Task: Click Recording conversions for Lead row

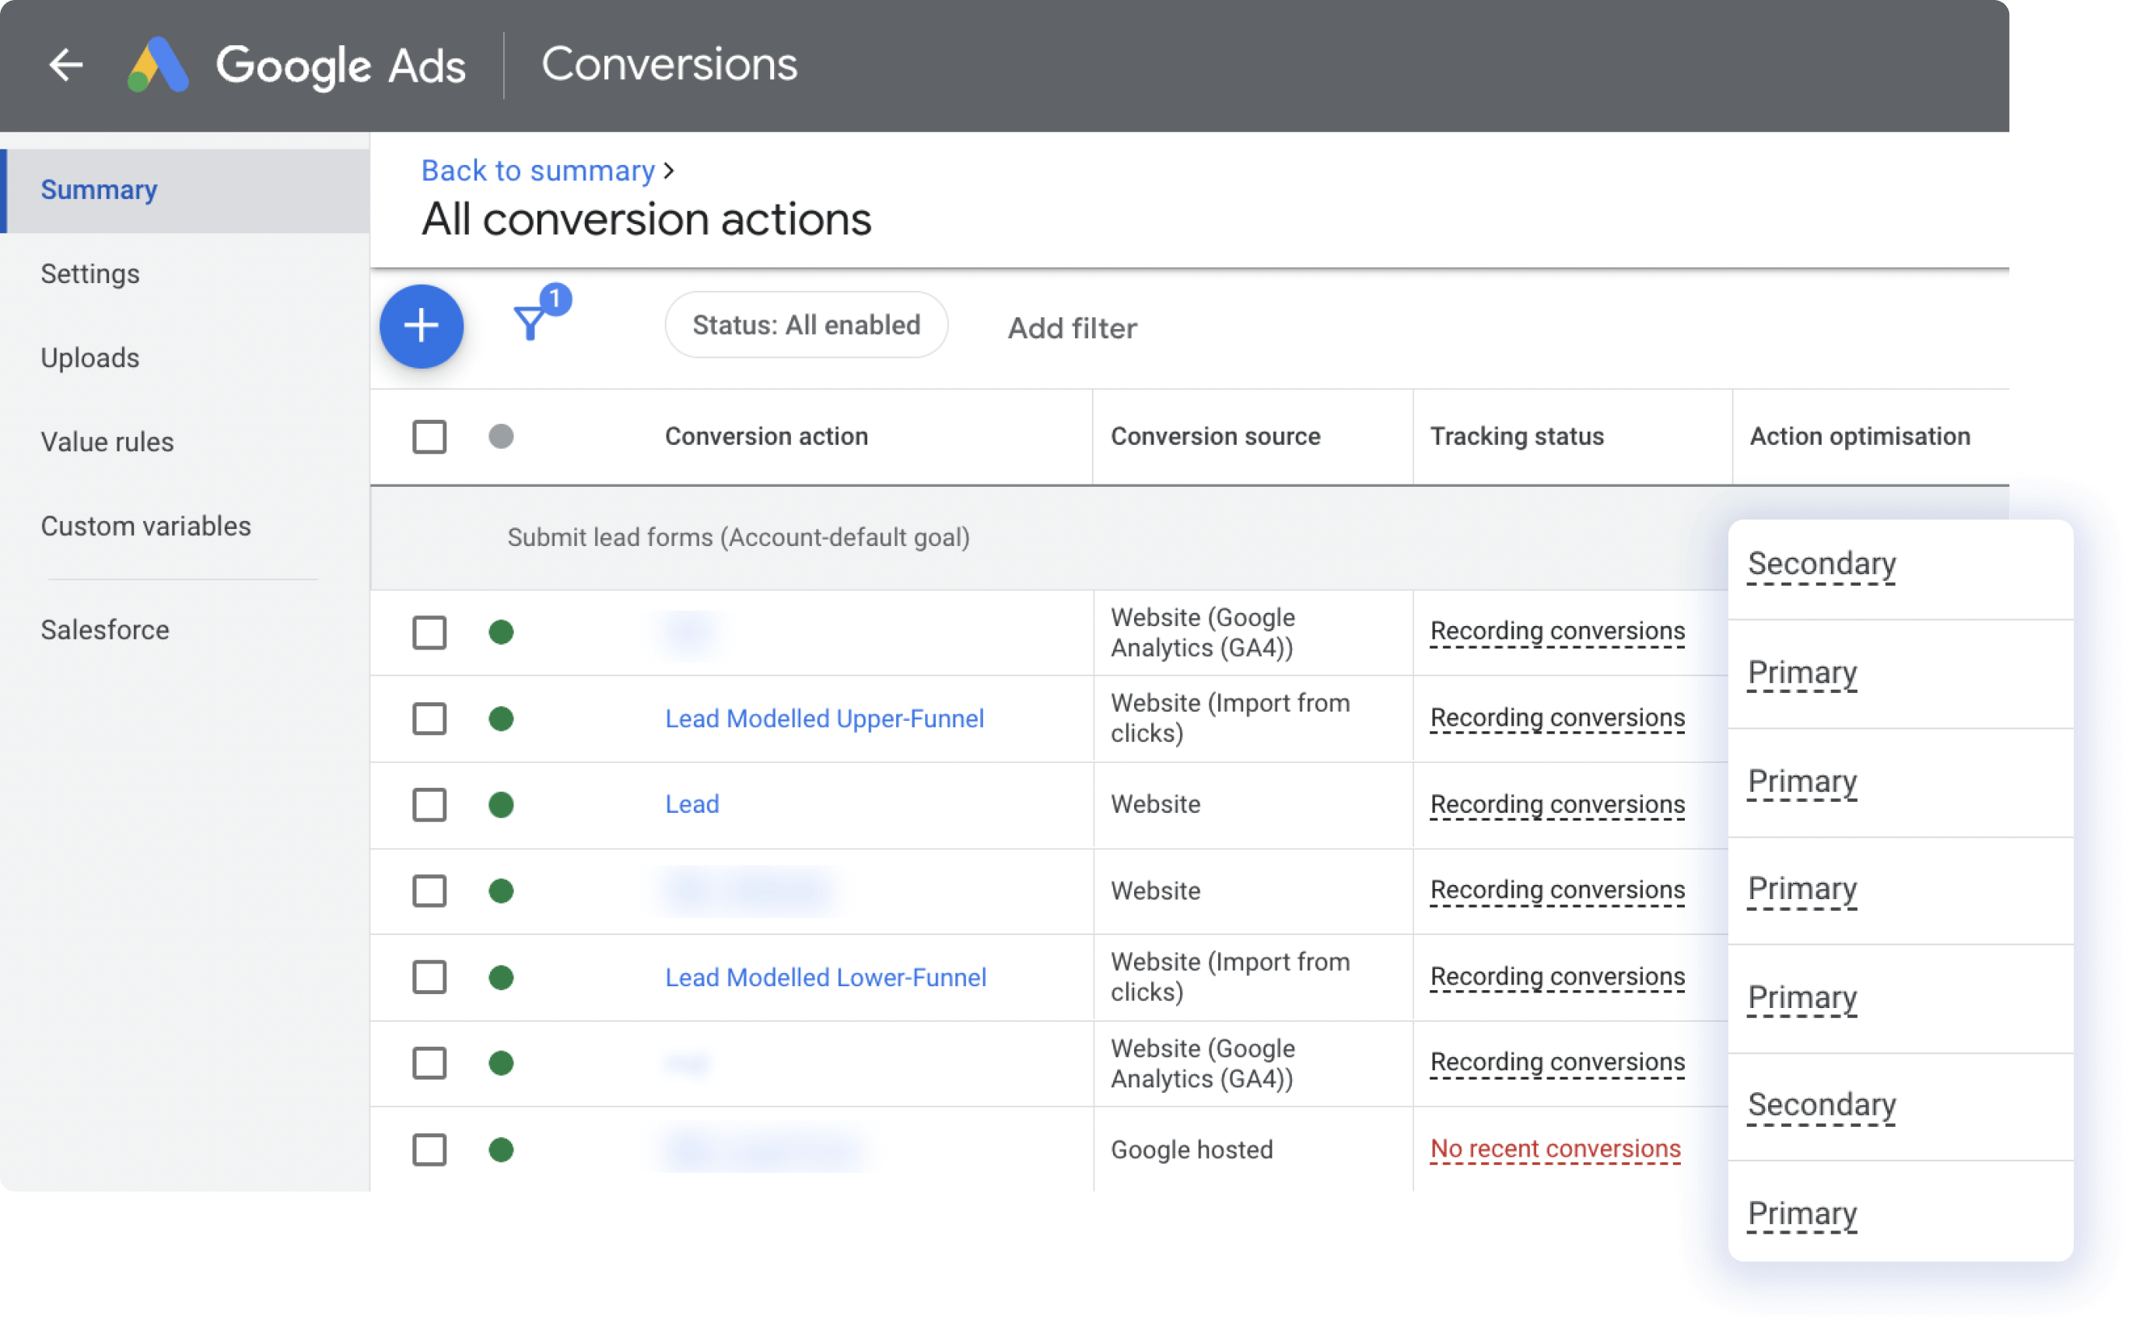Action: [x=1558, y=805]
